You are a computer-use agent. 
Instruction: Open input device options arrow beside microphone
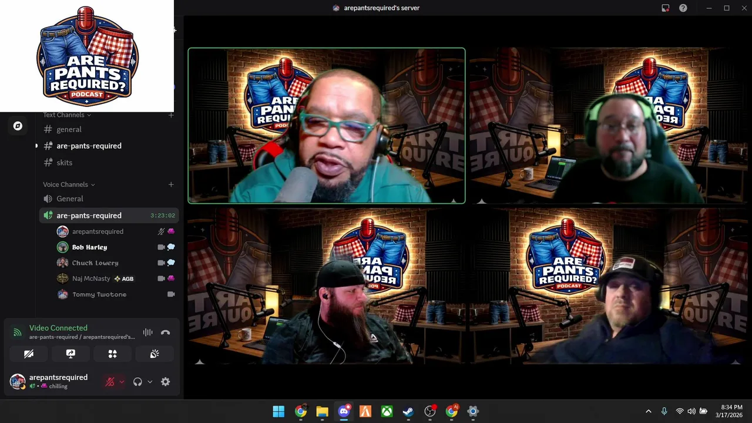click(x=122, y=382)
